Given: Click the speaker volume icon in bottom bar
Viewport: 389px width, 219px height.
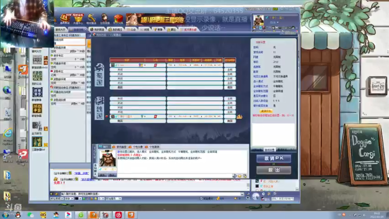Looking at the screenshot, I should [x=235, y=199].
